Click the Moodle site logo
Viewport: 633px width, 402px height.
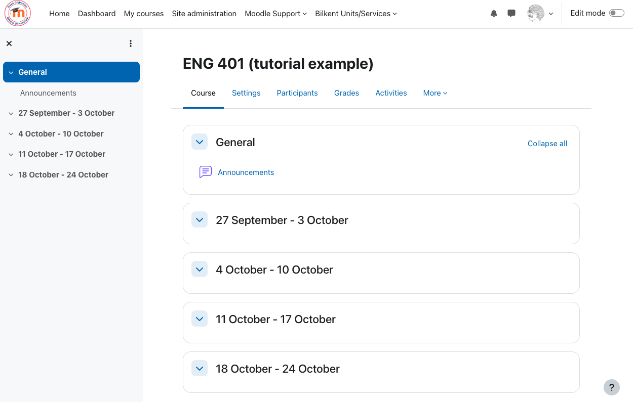pos(18,14)
